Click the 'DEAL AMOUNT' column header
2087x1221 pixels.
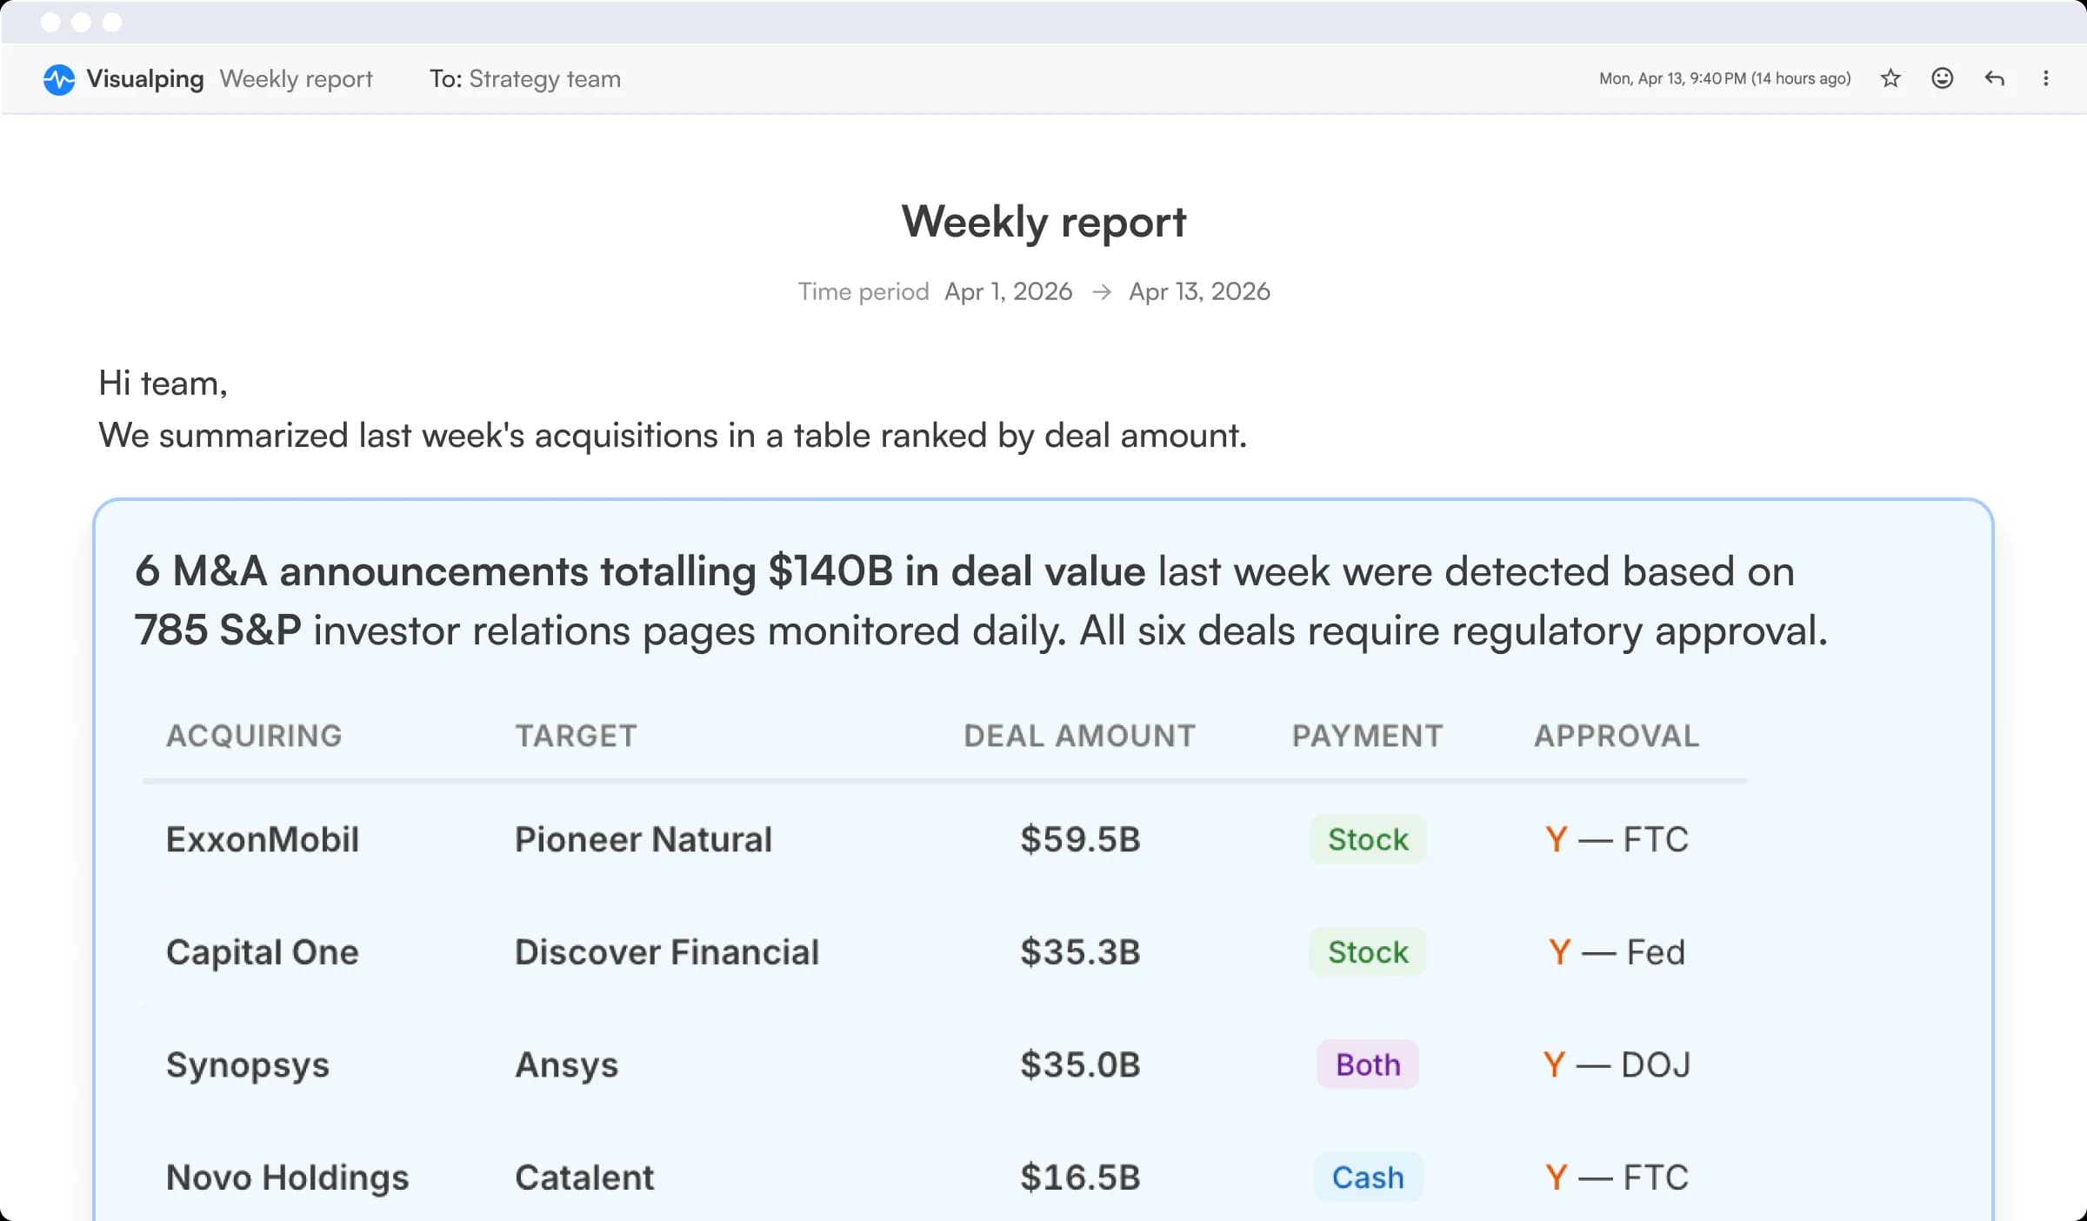pos(1079,736)
